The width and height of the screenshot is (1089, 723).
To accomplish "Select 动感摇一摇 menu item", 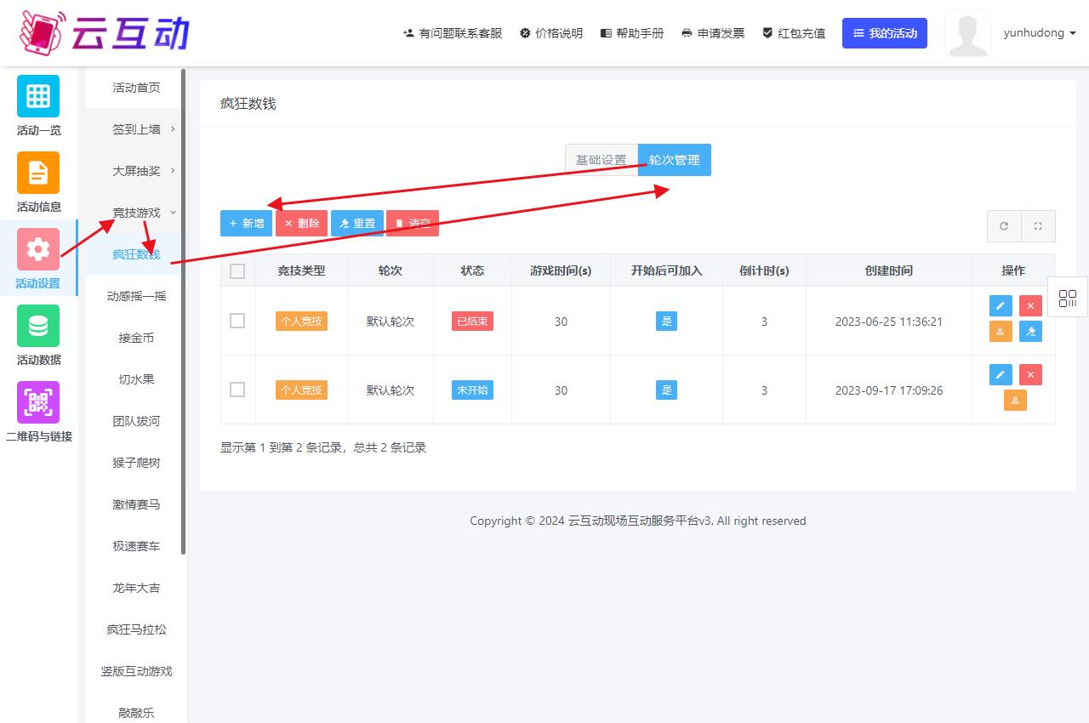I will point(136,296).
